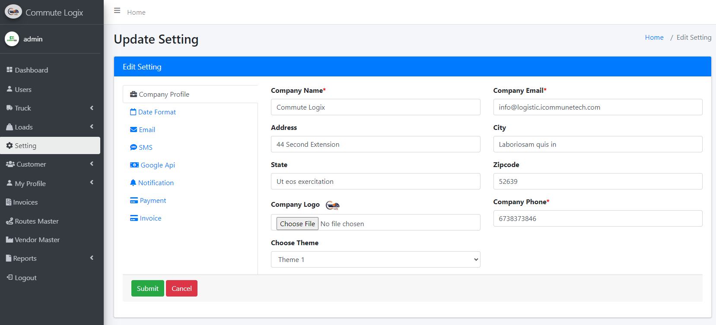Open the Choose Theme dropdown
This screenshot has height=325, width=716.
(375, 259)
